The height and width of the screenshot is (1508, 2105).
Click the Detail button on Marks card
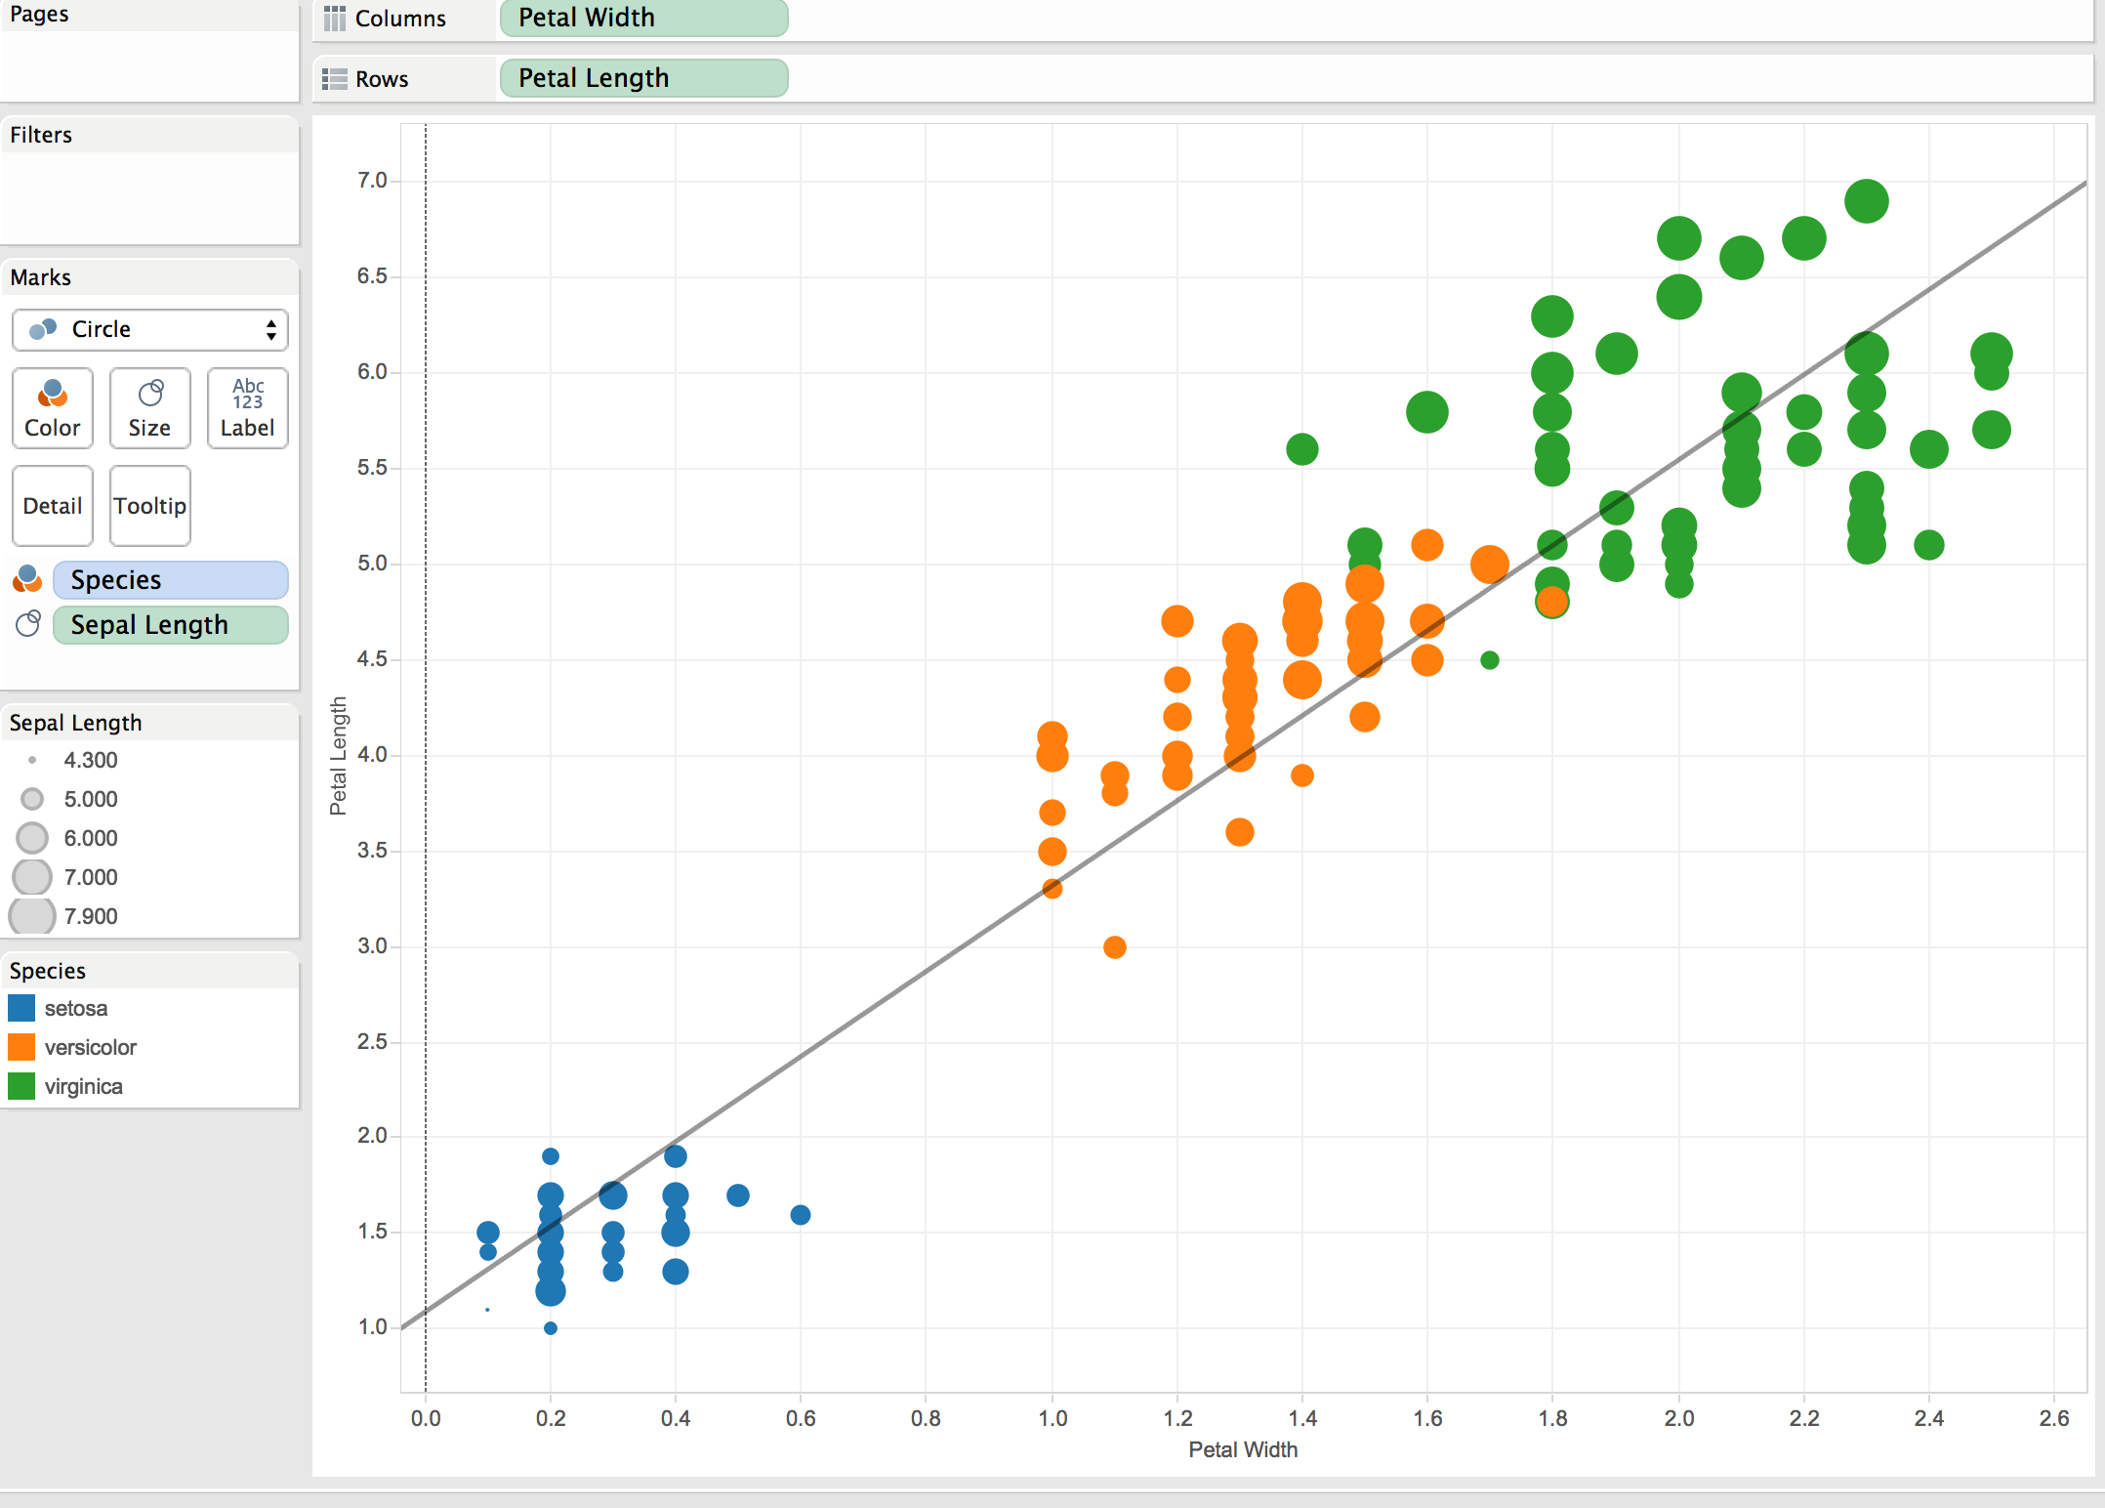(x=53, y=506)
